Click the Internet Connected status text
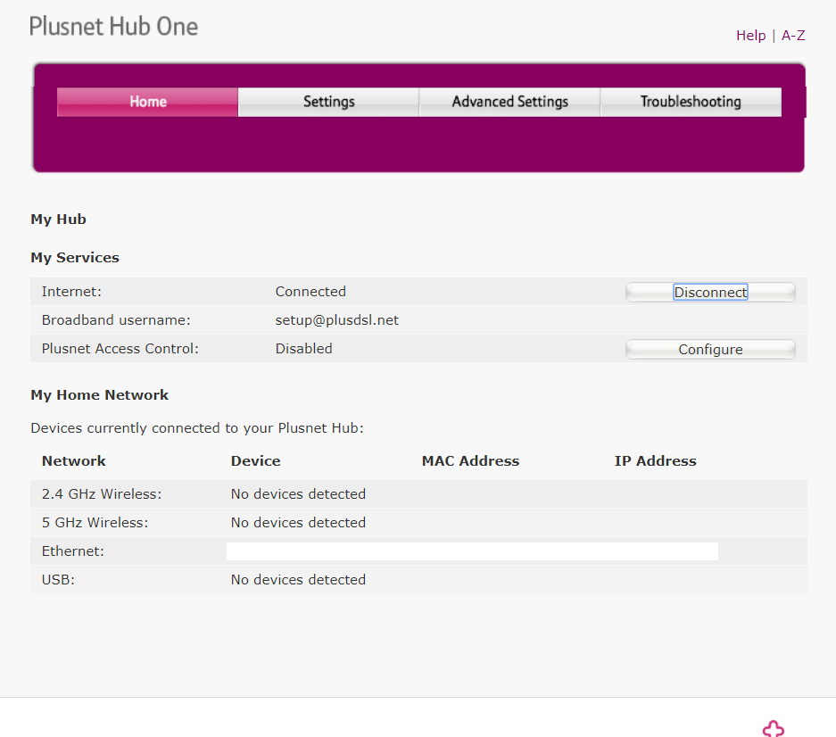Image resolution: width=836 pixels, height=737 pixels. (x=310, y=292)
